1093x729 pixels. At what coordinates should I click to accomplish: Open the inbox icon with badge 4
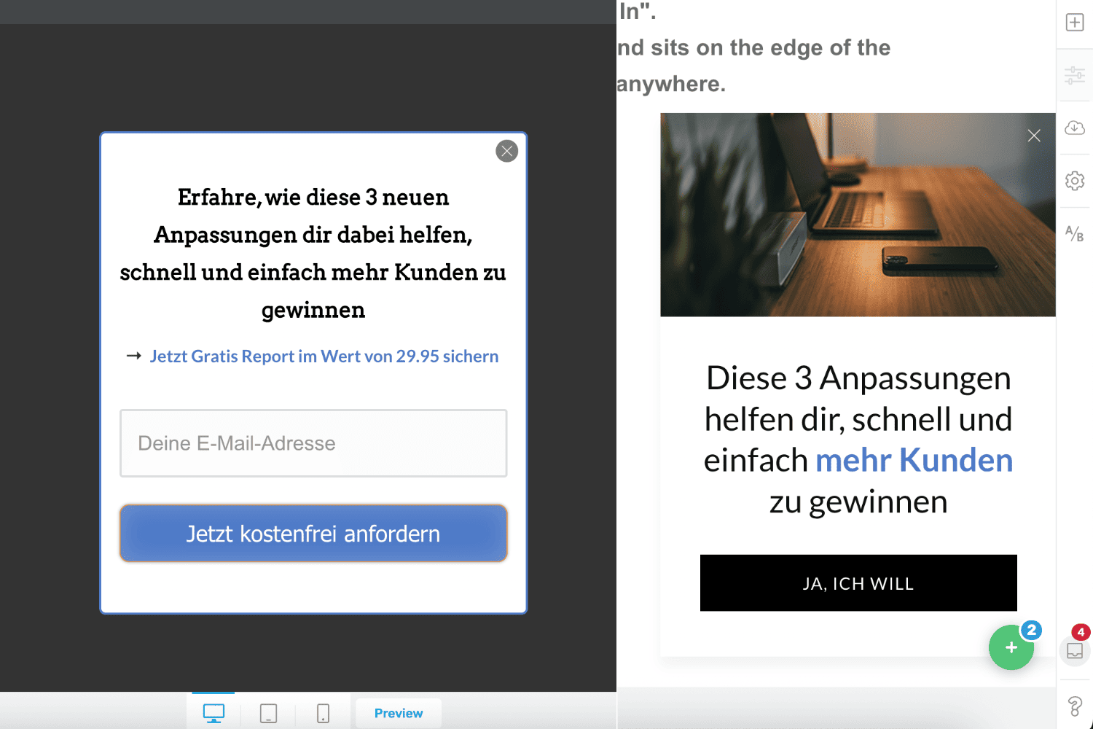pyautogui.click(x=1075, y=650)
